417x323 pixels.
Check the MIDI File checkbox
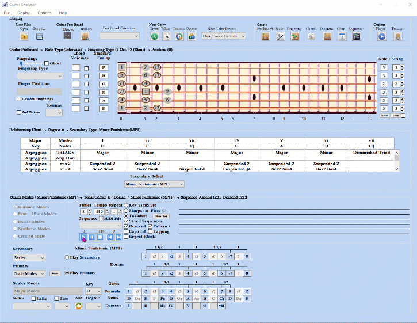click(101, 219)
